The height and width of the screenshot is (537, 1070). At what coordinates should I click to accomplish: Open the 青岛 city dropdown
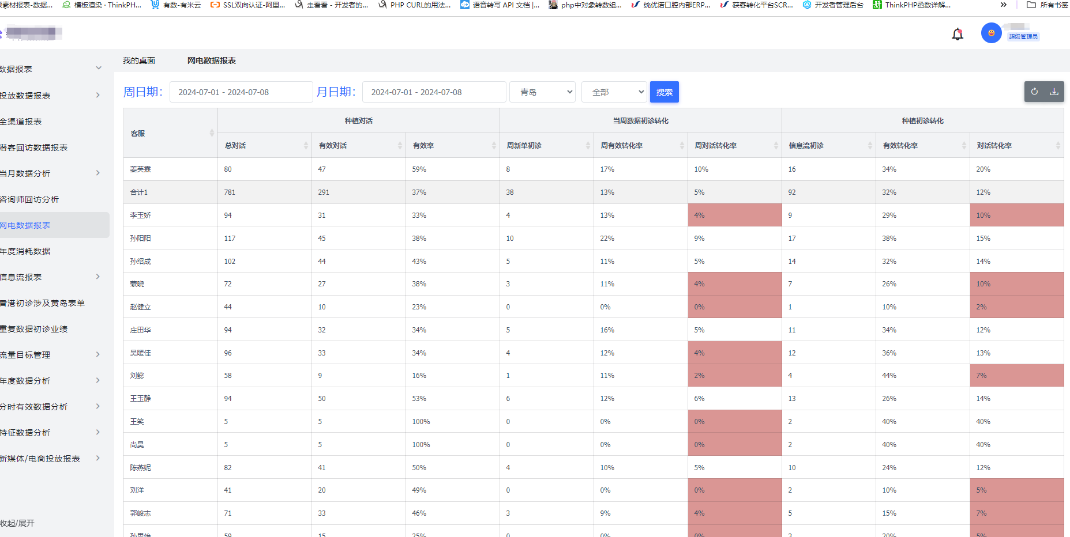[542, 92]
